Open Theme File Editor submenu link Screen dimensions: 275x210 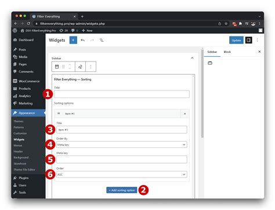point(24,169)
